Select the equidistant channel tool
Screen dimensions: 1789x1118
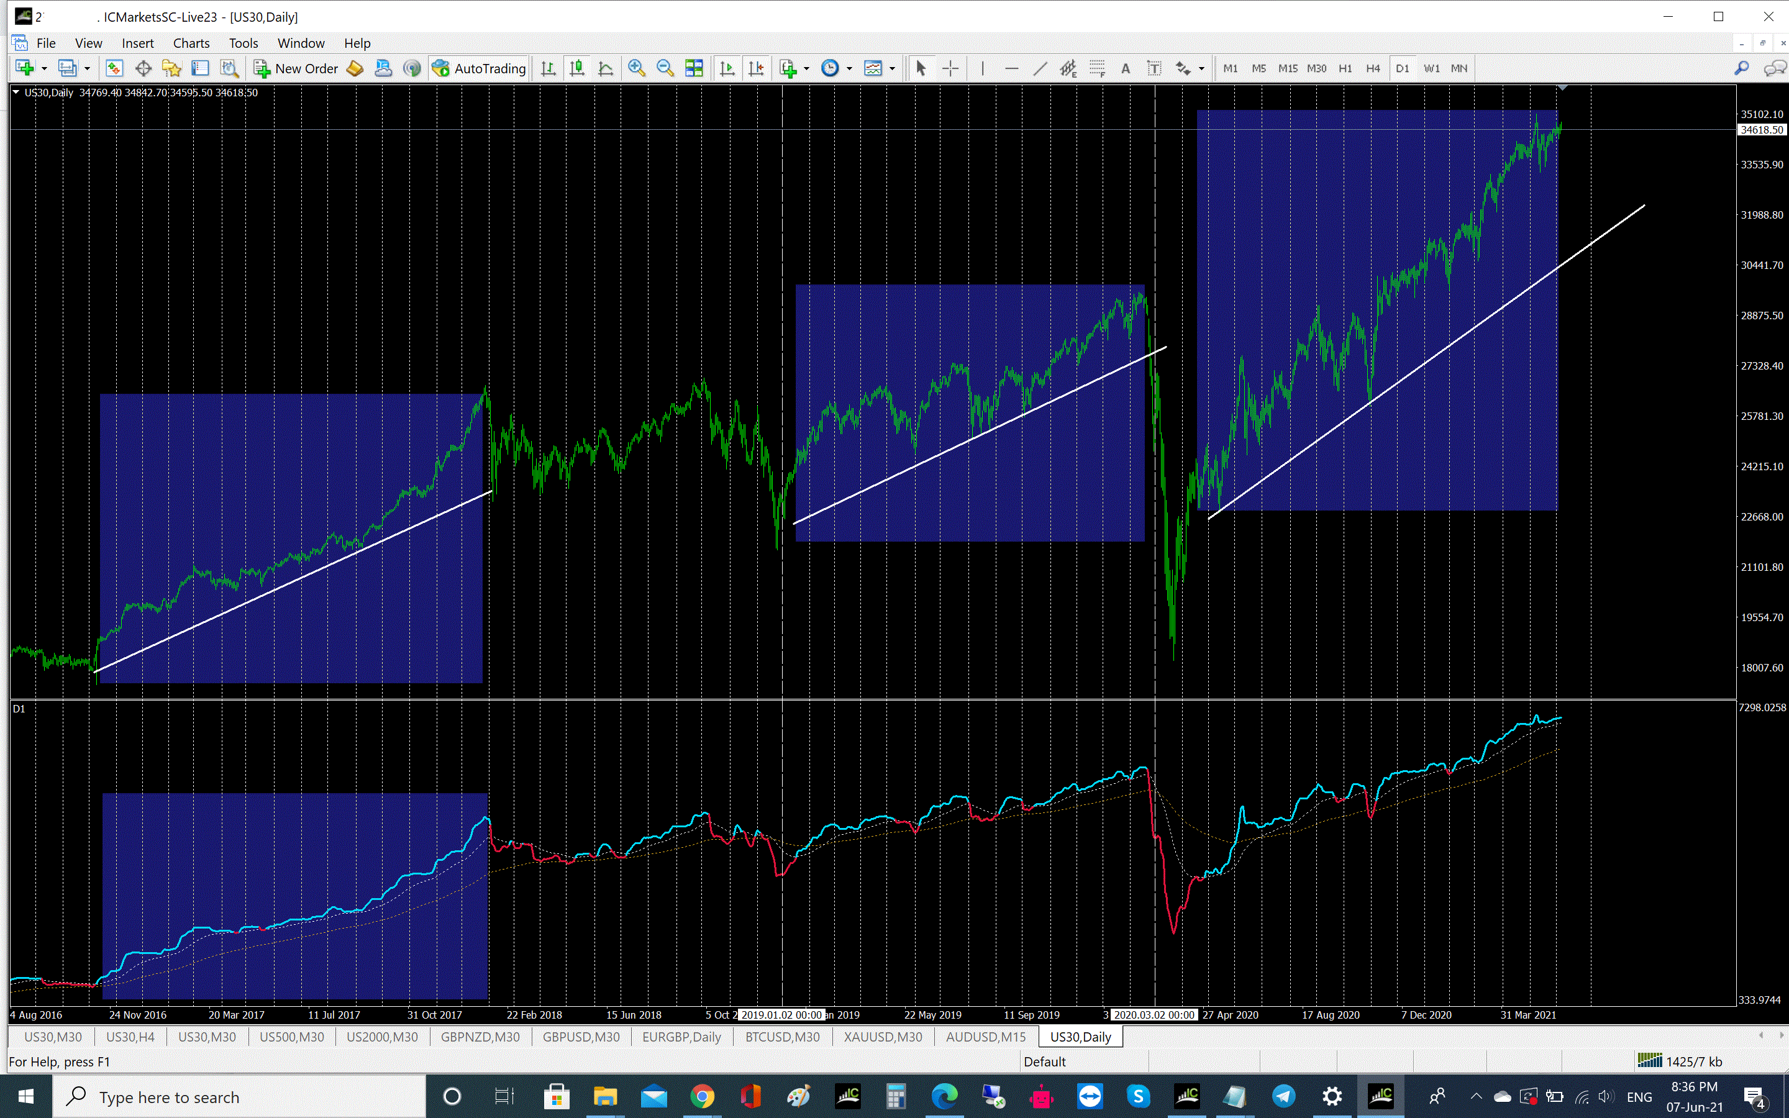coord(1068,68)
